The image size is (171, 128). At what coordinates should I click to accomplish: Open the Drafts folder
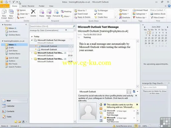pos(10,48)
